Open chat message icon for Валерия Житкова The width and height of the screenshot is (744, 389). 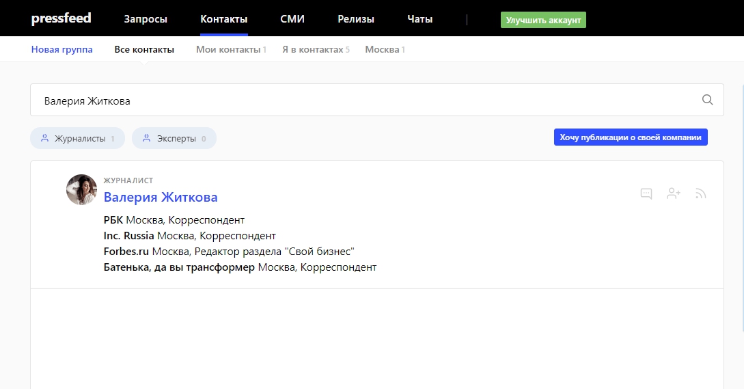[646, 193]
